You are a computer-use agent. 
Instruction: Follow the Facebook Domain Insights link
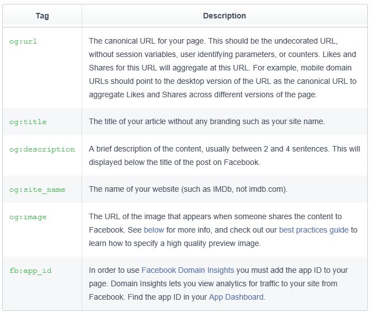point(188,270)
